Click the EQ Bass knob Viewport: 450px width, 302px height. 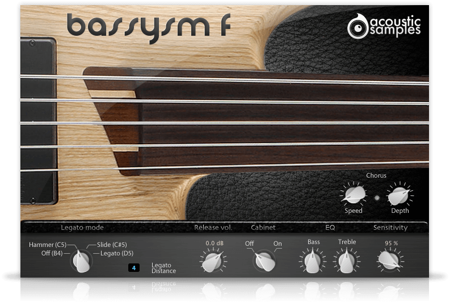coord(313,262)
